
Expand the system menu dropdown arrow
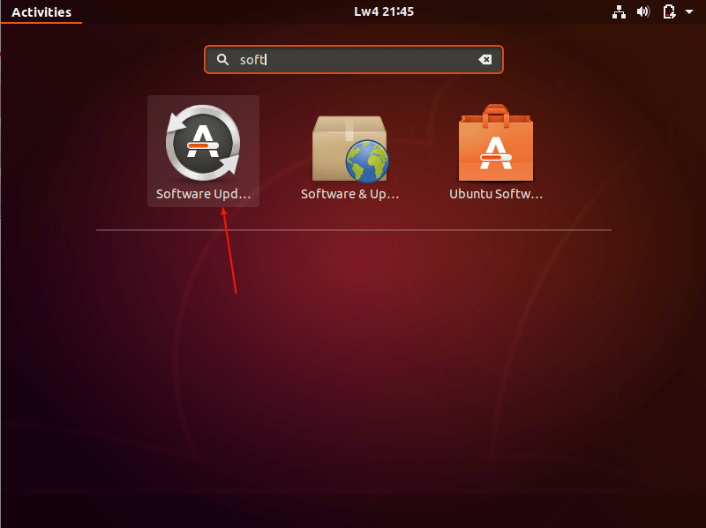point(689,11)
